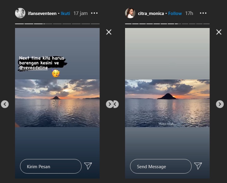The image size is (227, 183).
Task: Click the Kirim Pesan message field
Action: [50, 166]
